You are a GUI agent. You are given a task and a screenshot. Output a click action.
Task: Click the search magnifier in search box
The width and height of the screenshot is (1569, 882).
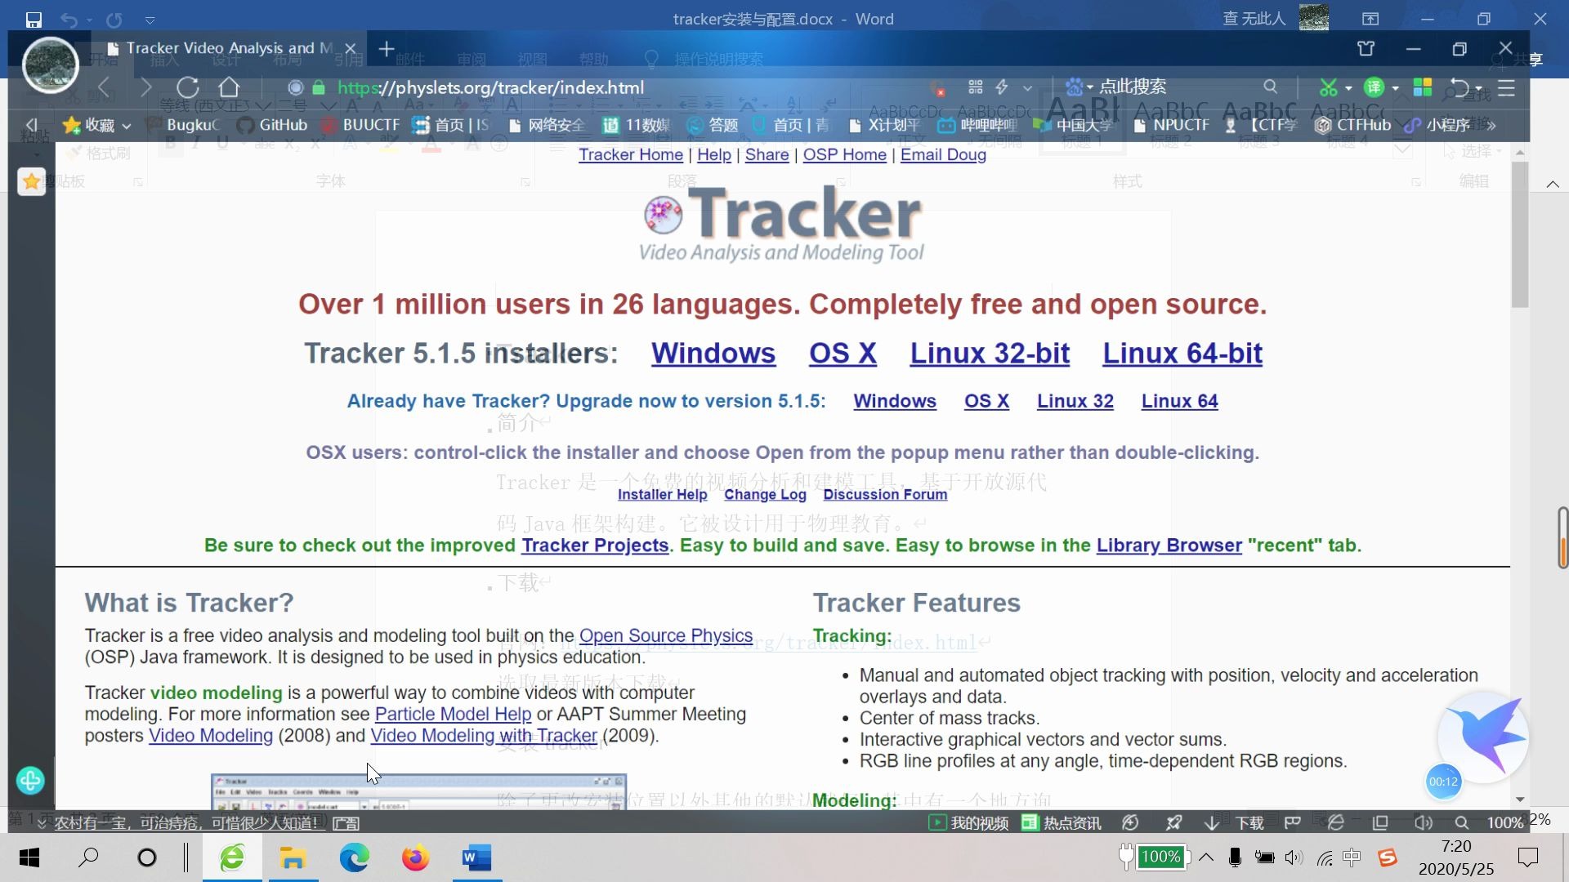[1270, 87]
